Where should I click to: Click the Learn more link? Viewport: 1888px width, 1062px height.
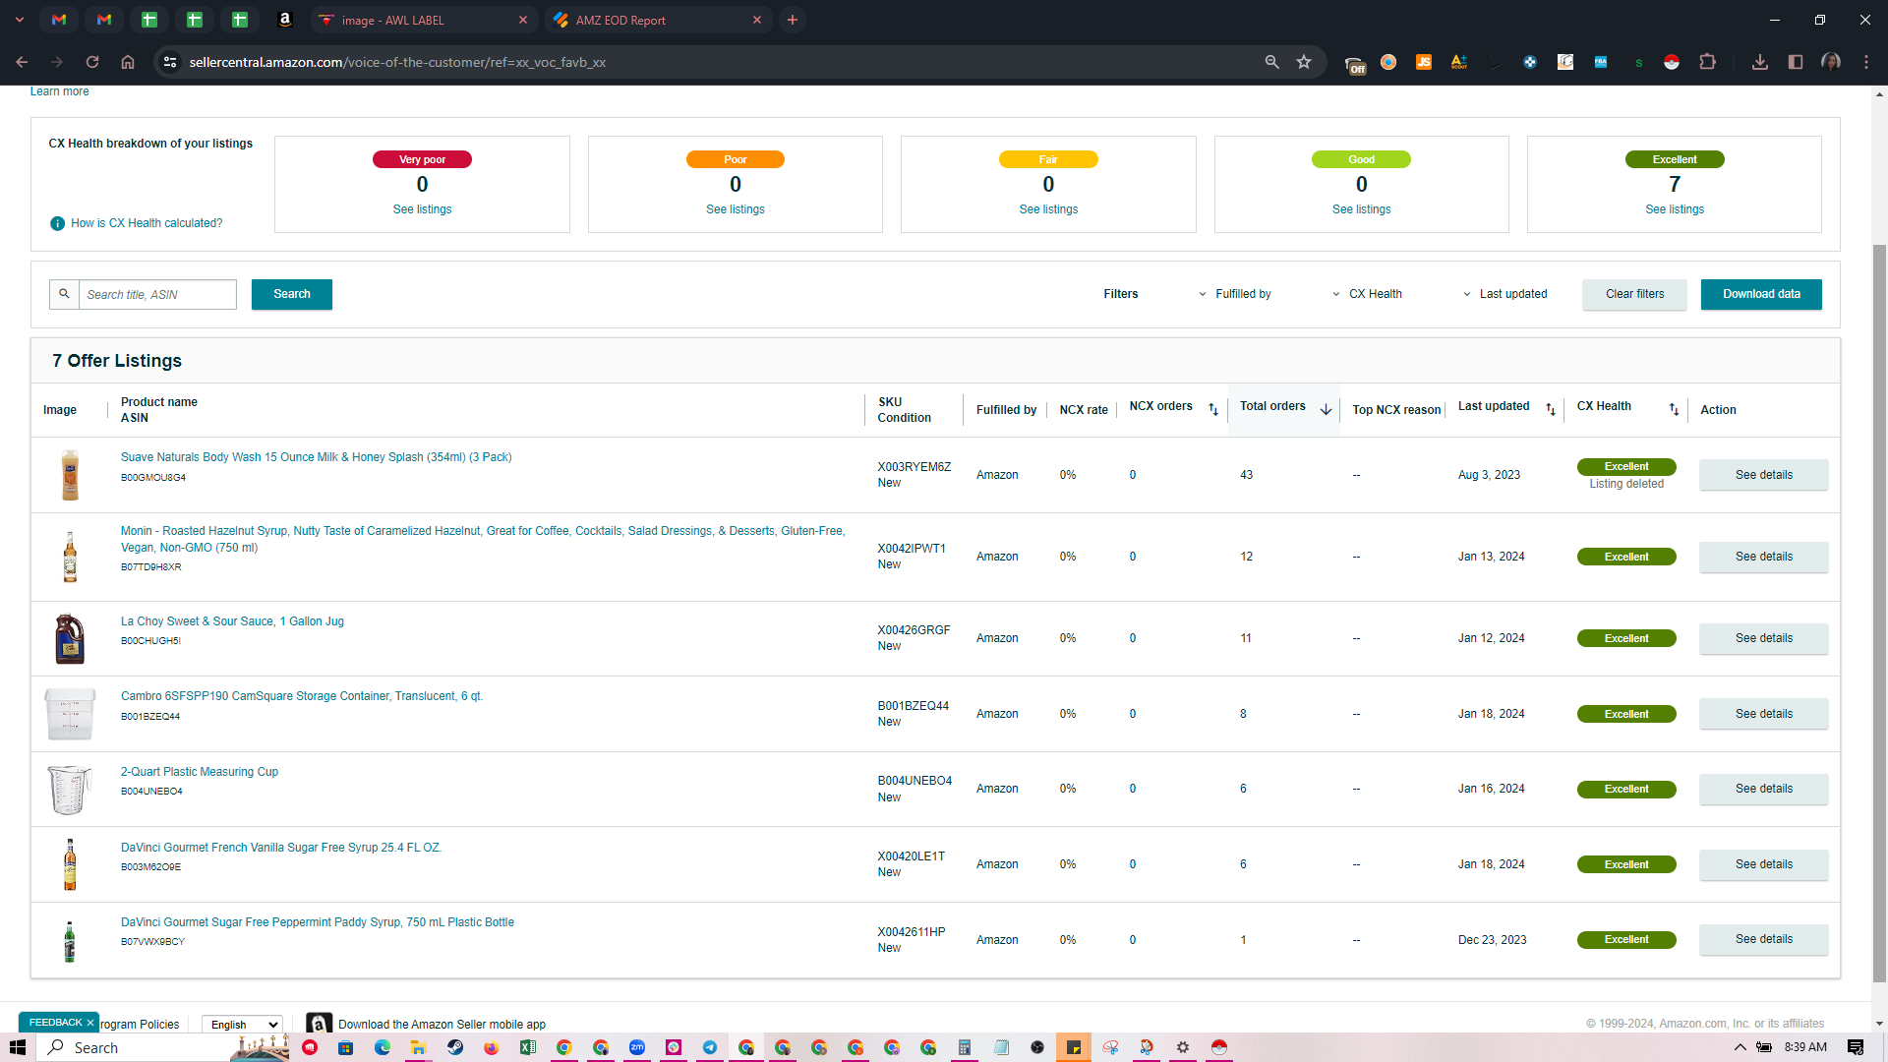point(59,91)
